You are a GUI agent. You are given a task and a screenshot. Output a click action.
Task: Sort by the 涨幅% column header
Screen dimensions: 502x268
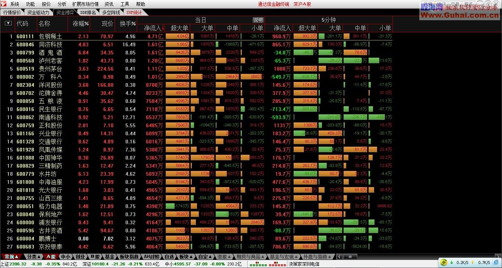[x=81, y=24]
